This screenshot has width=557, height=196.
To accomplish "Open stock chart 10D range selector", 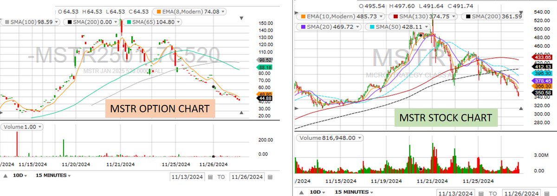I will coord(317,191).
